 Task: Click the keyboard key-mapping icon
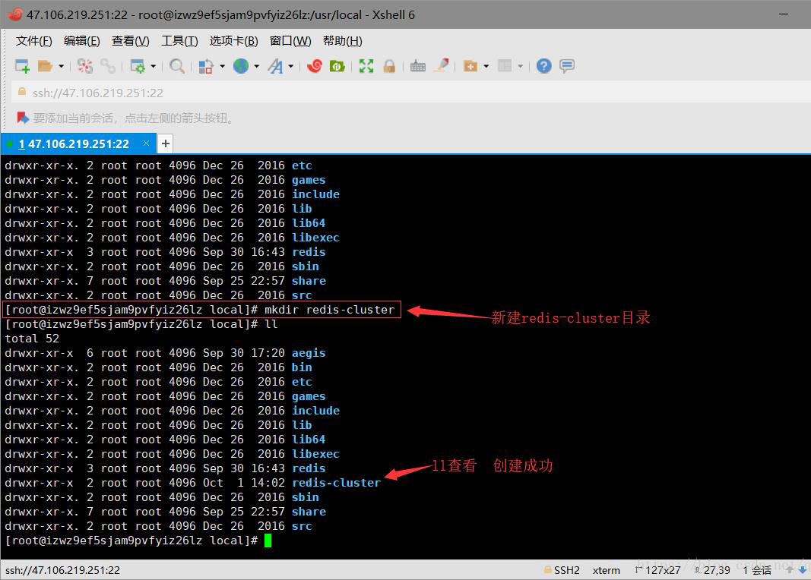(417, 66)
